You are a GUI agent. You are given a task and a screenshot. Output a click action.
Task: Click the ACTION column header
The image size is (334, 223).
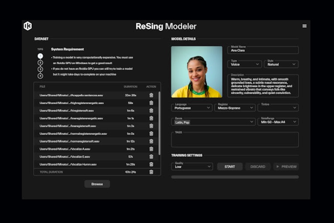point(151,87)
